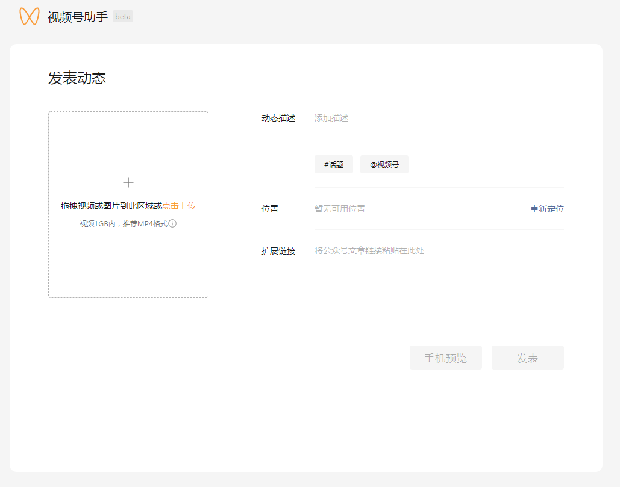This screenshot has width=620, height=487.
Task: Click the 扩展链接 field label
Action: (278, 251)
